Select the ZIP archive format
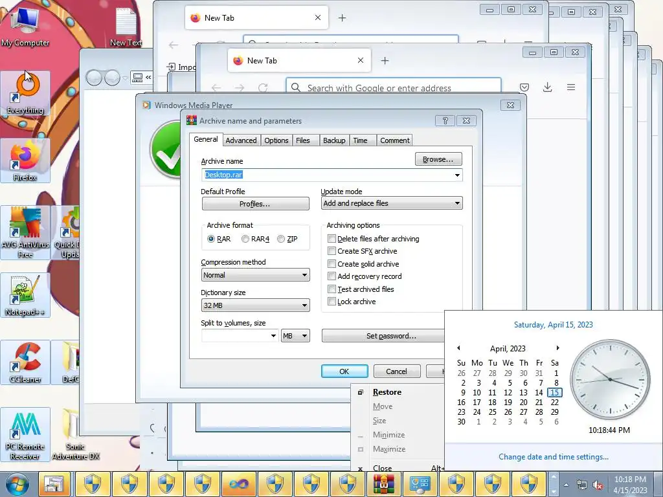 287,239
